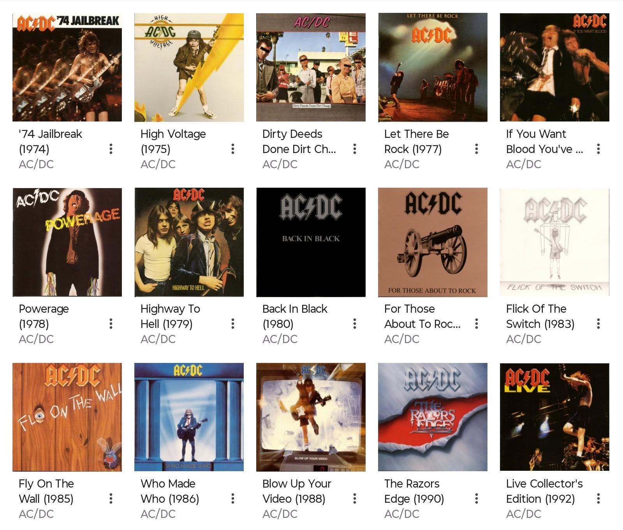Select the Back In Black album artwork

311,242
